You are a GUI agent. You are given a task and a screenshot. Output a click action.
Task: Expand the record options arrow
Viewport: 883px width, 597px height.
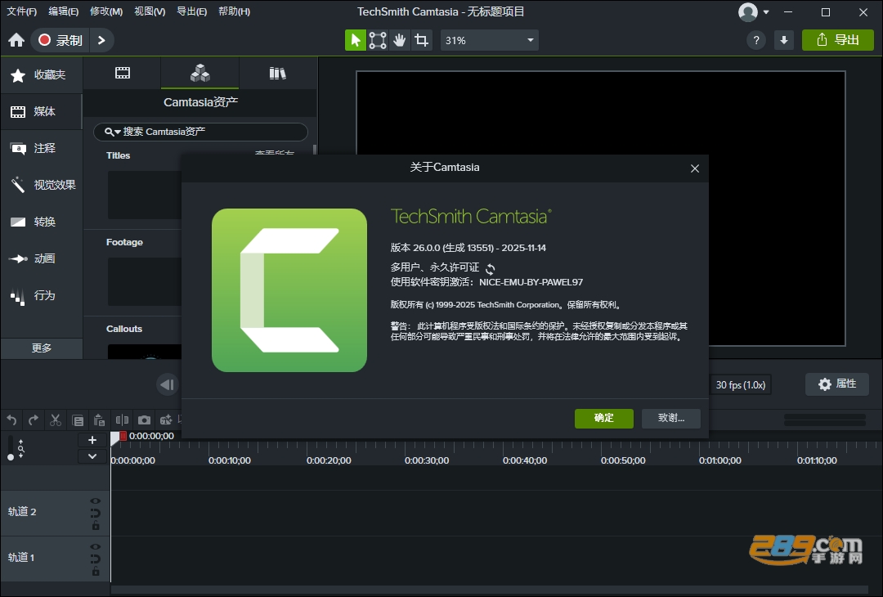pyautogui.click(x=101, y=40)
